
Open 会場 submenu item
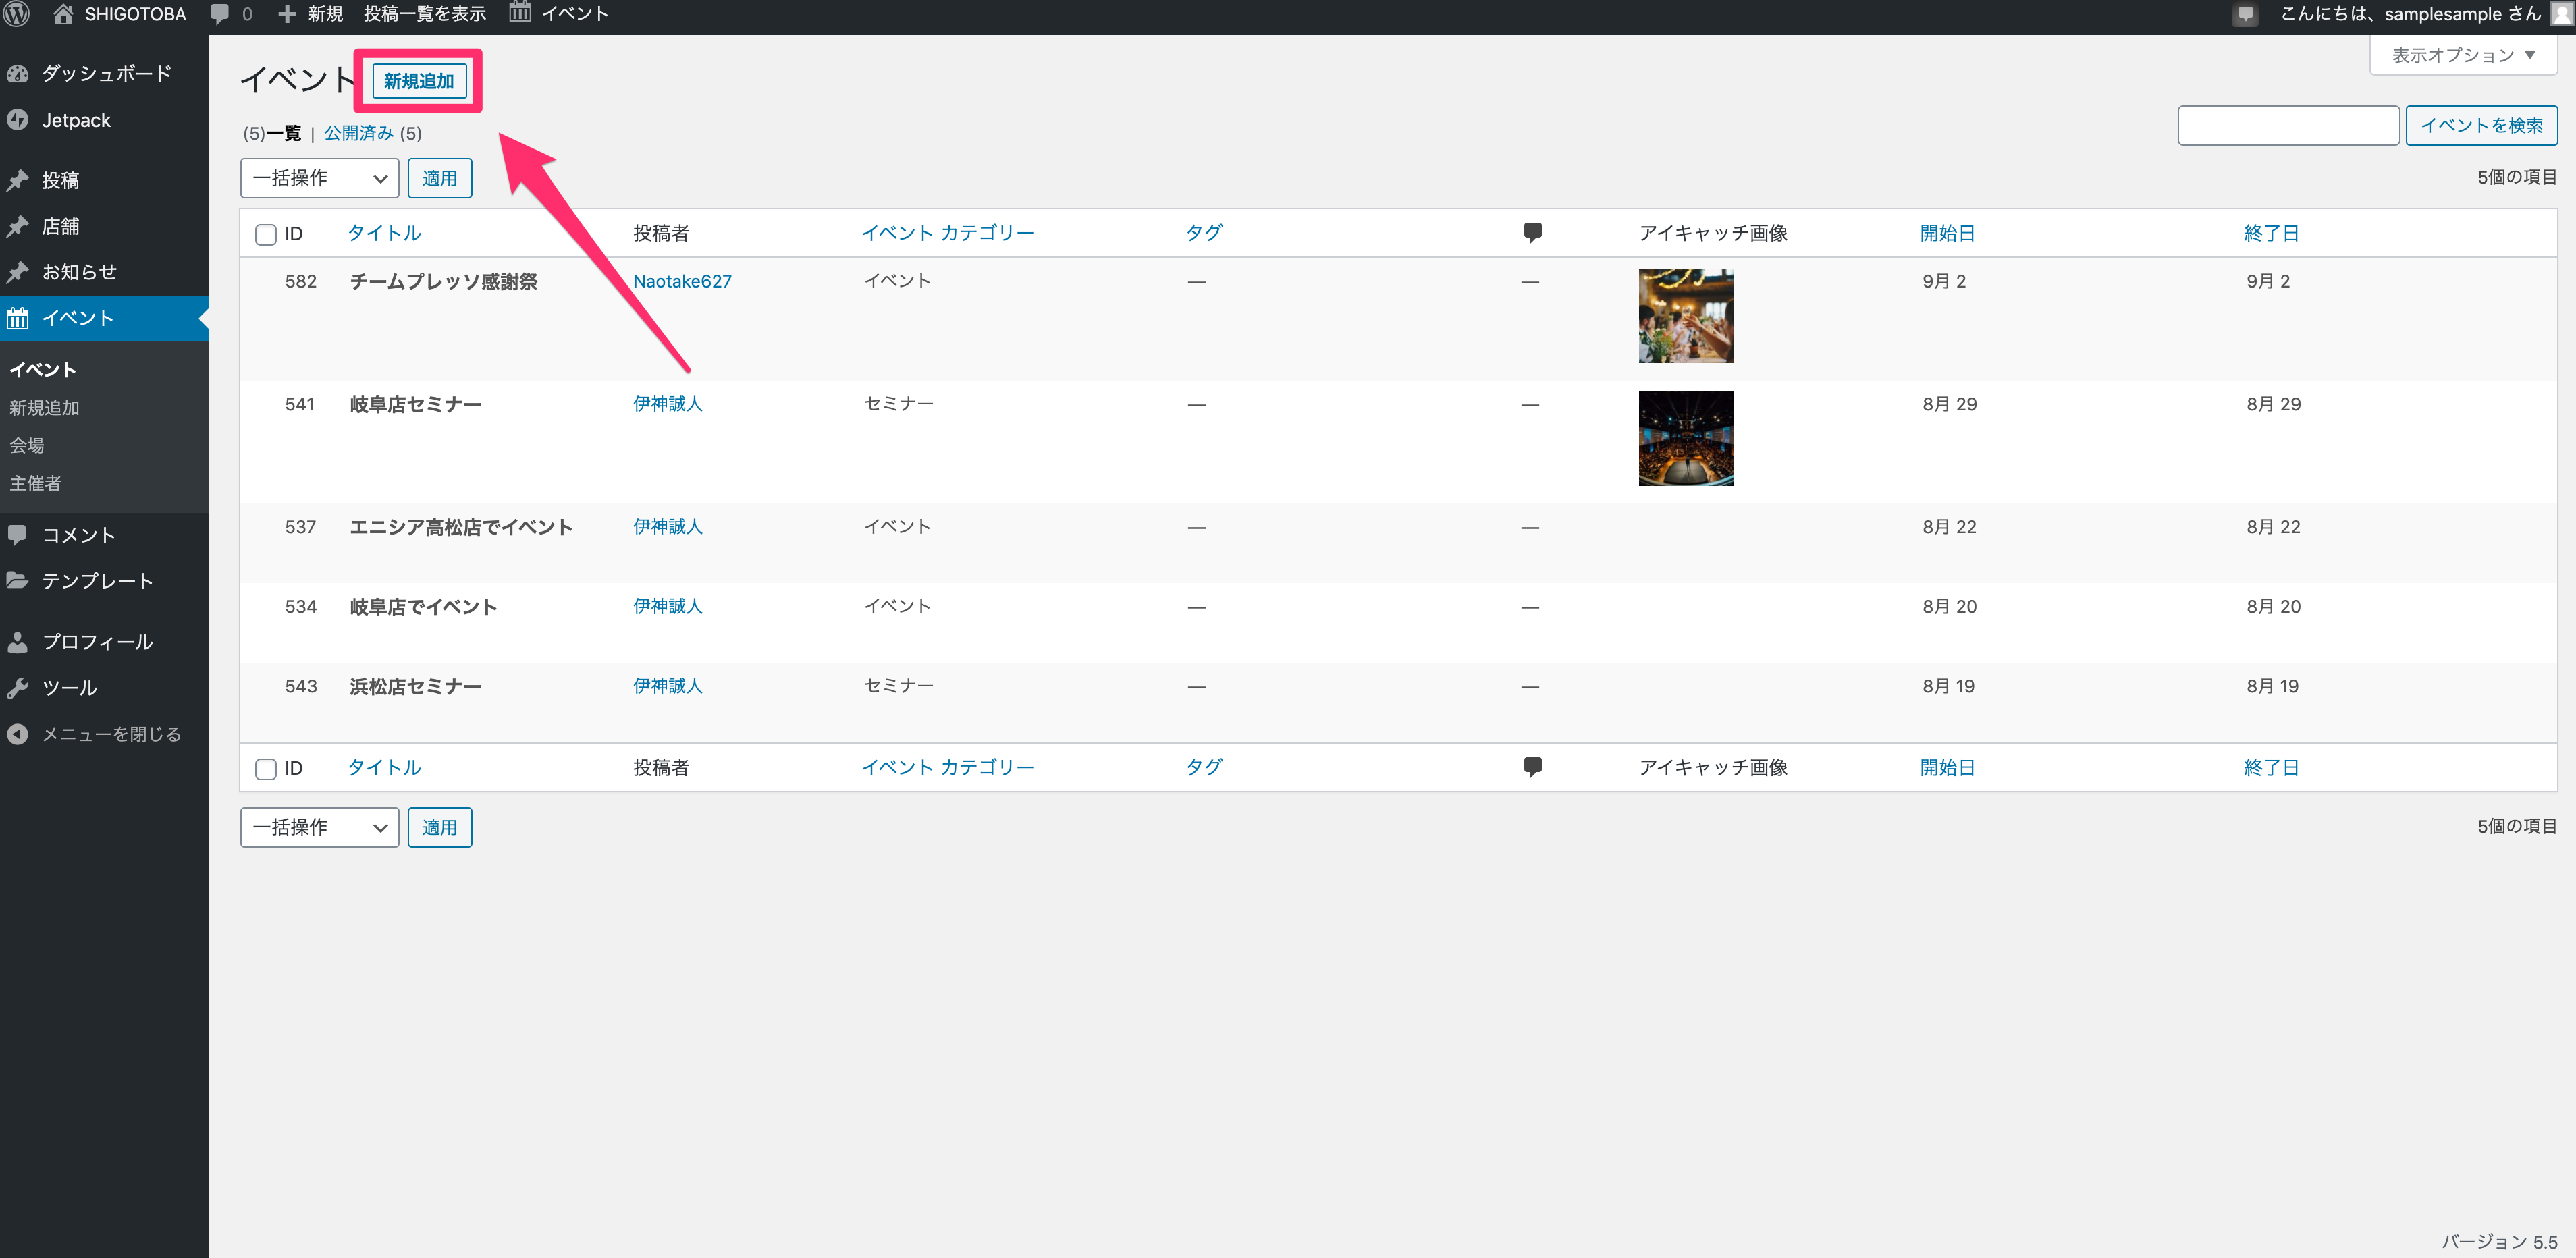tap(27, 445)
